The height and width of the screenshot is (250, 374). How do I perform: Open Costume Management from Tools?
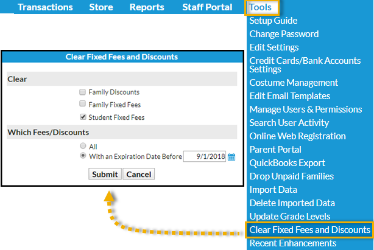[x=294, y=83]
